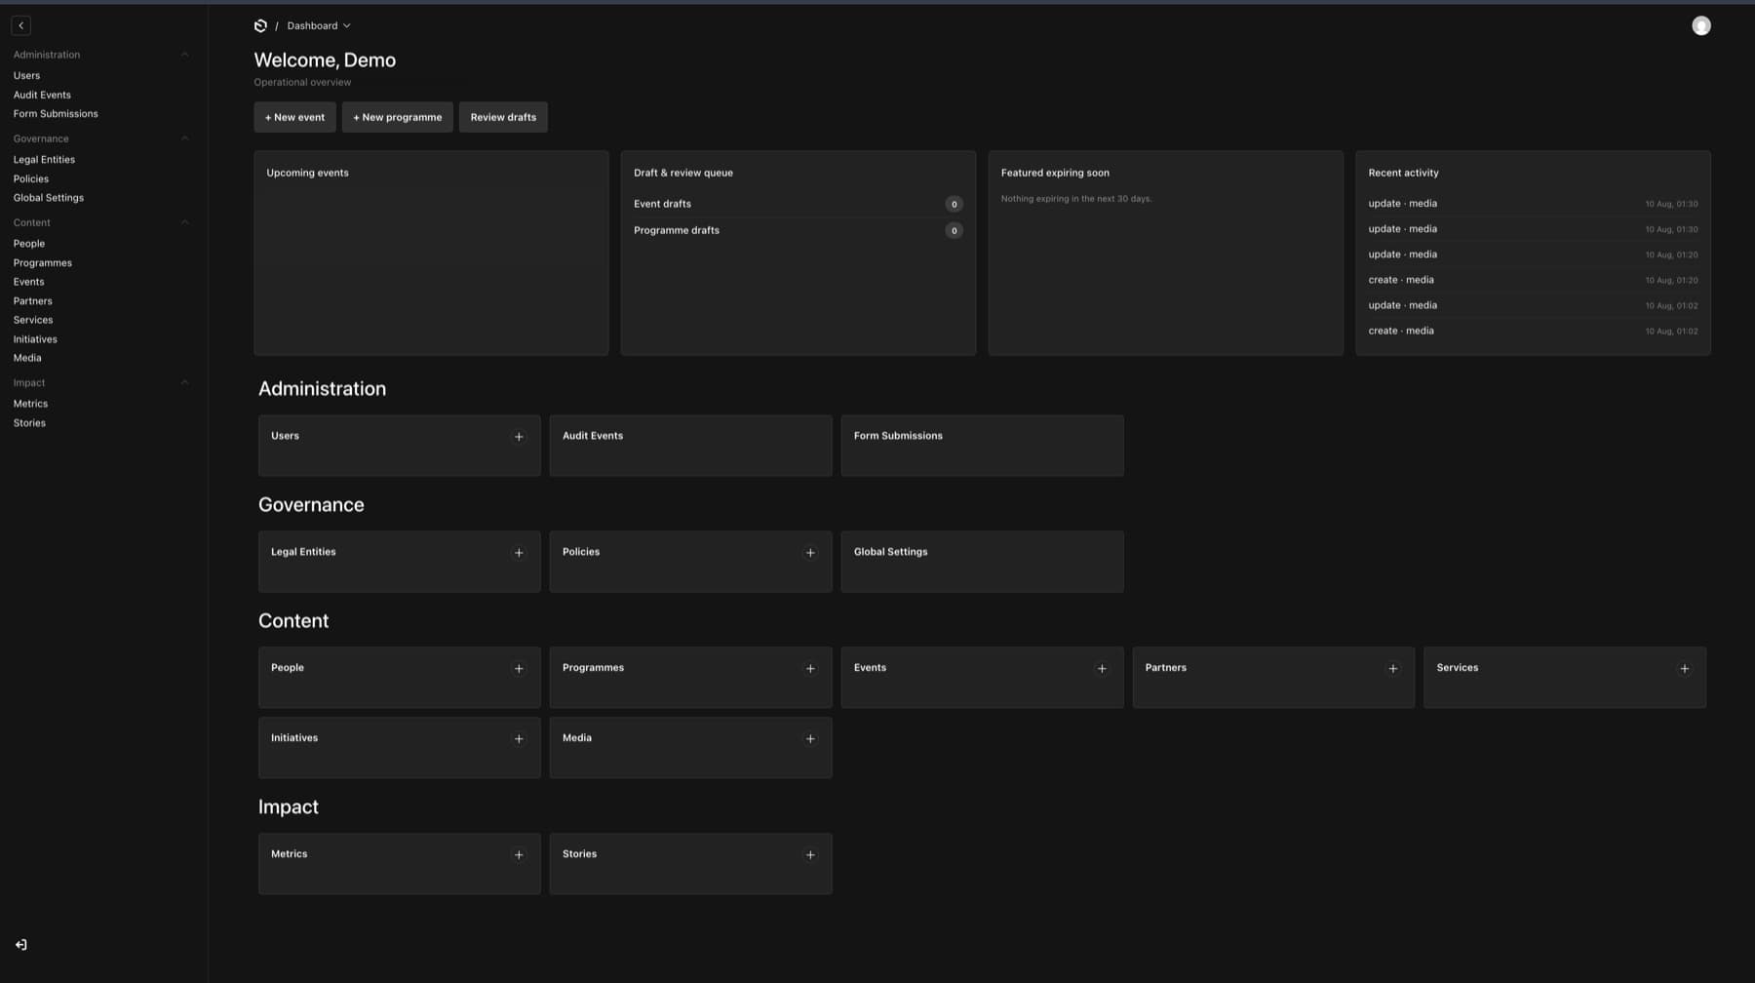Select Global Settings in the sidebar
Screen dimensions: 1755x983
pyautogui.click(x=49, y=198)
